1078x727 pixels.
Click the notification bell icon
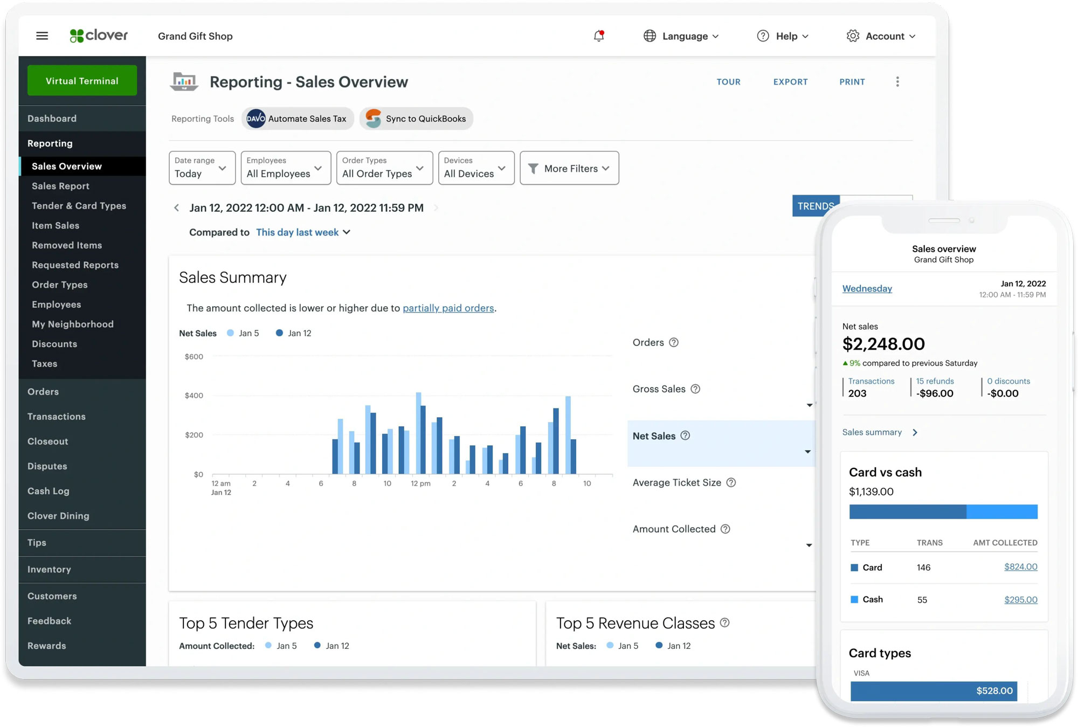598,36
